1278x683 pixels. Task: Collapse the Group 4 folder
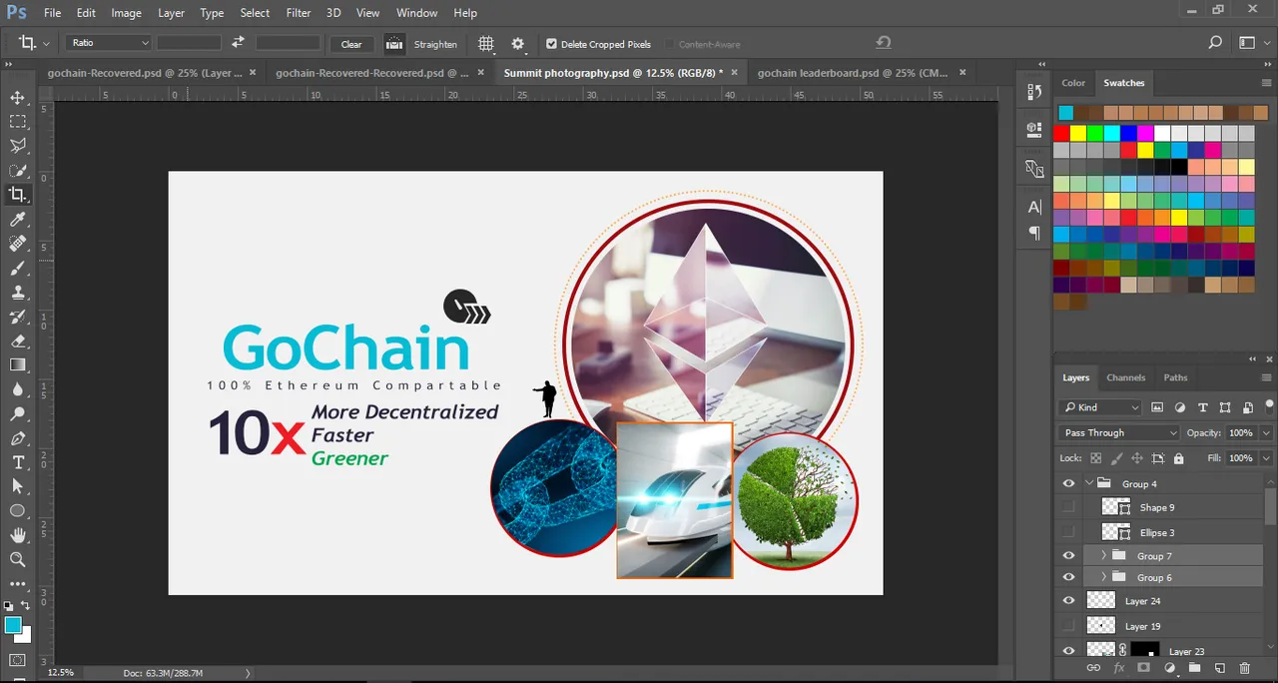coord(1089,483)
